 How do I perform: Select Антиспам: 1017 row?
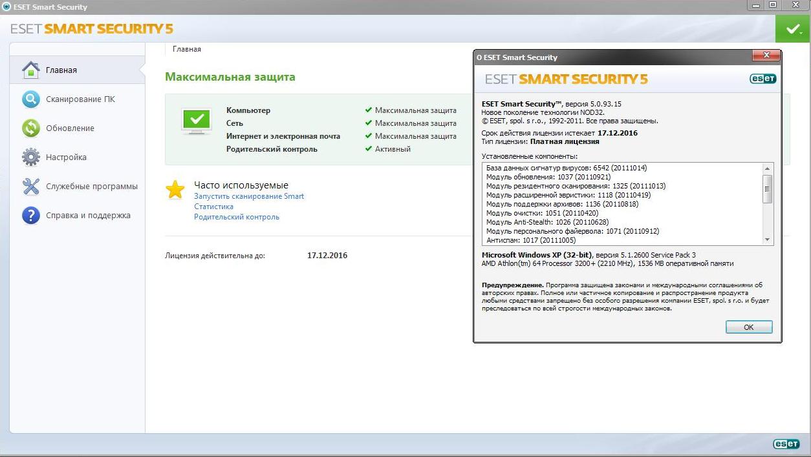click(531, 240)
